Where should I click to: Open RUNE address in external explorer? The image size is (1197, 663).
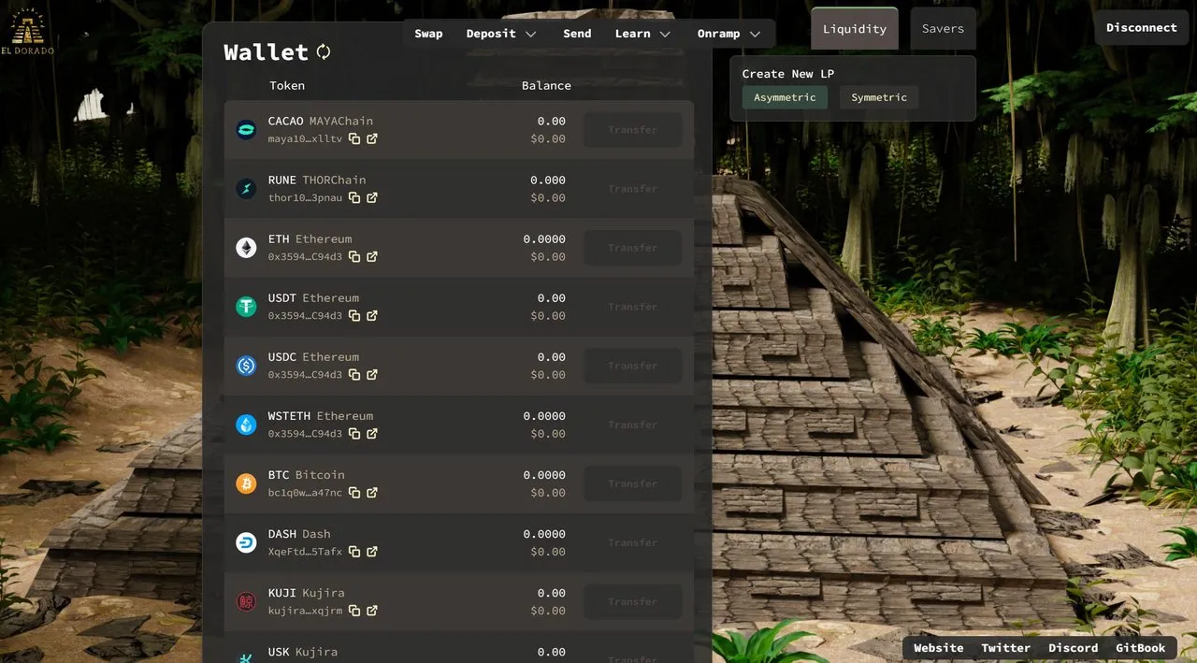372,197
